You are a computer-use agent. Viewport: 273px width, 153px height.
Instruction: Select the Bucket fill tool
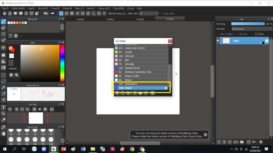pyautogui.click(x=3, y=61)
